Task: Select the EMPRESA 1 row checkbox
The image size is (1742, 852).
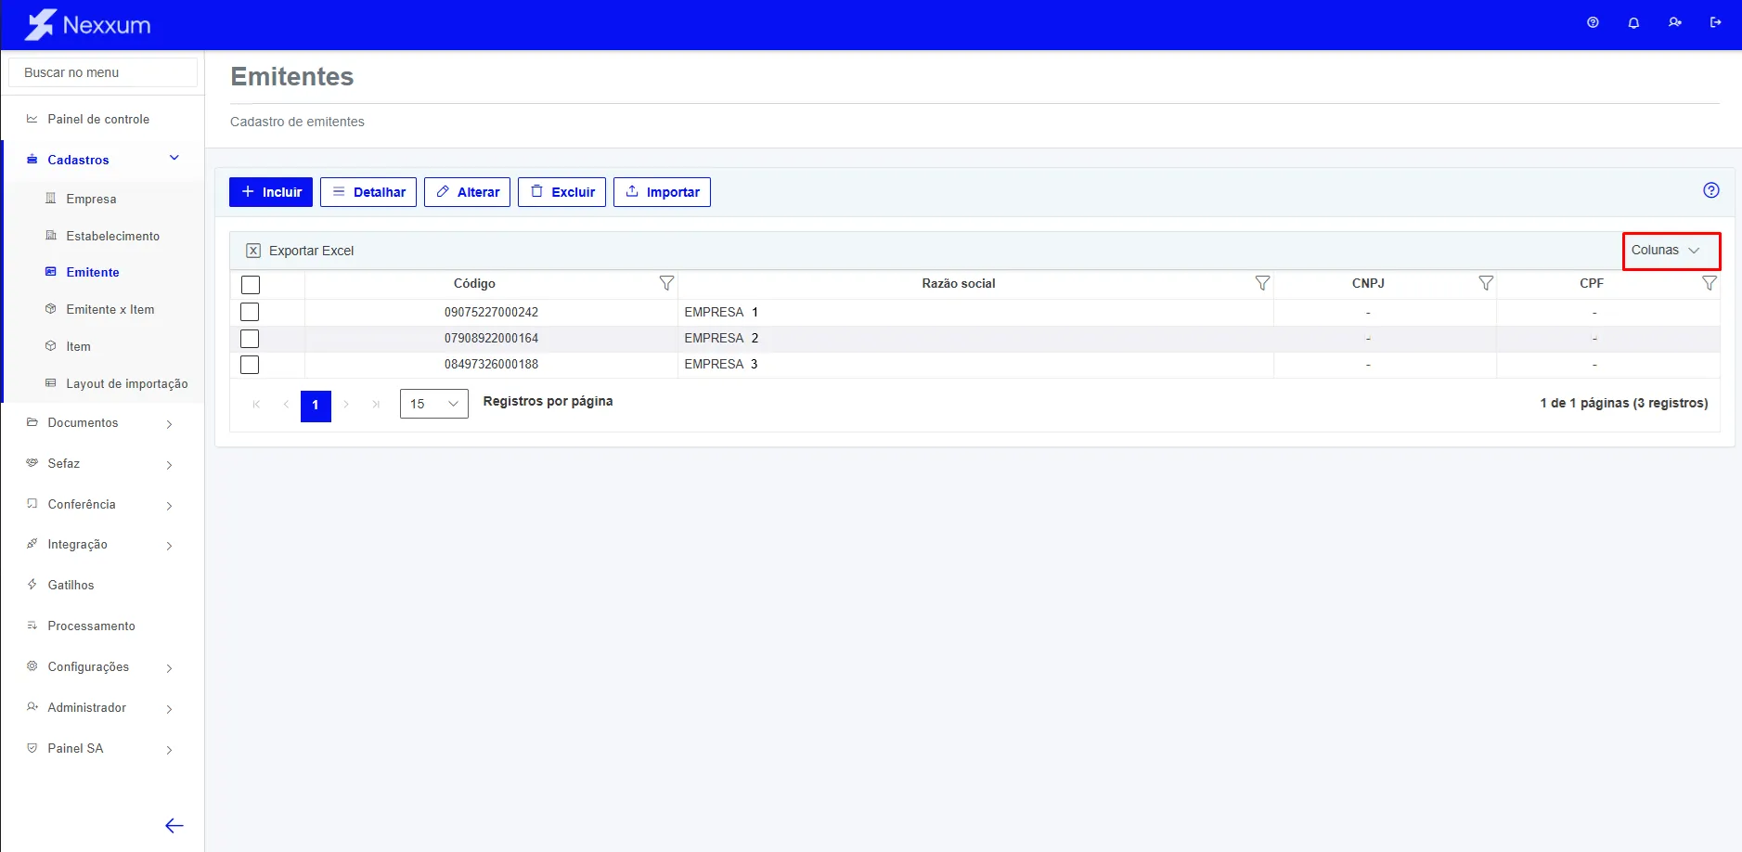Action: tap(250, 312)
